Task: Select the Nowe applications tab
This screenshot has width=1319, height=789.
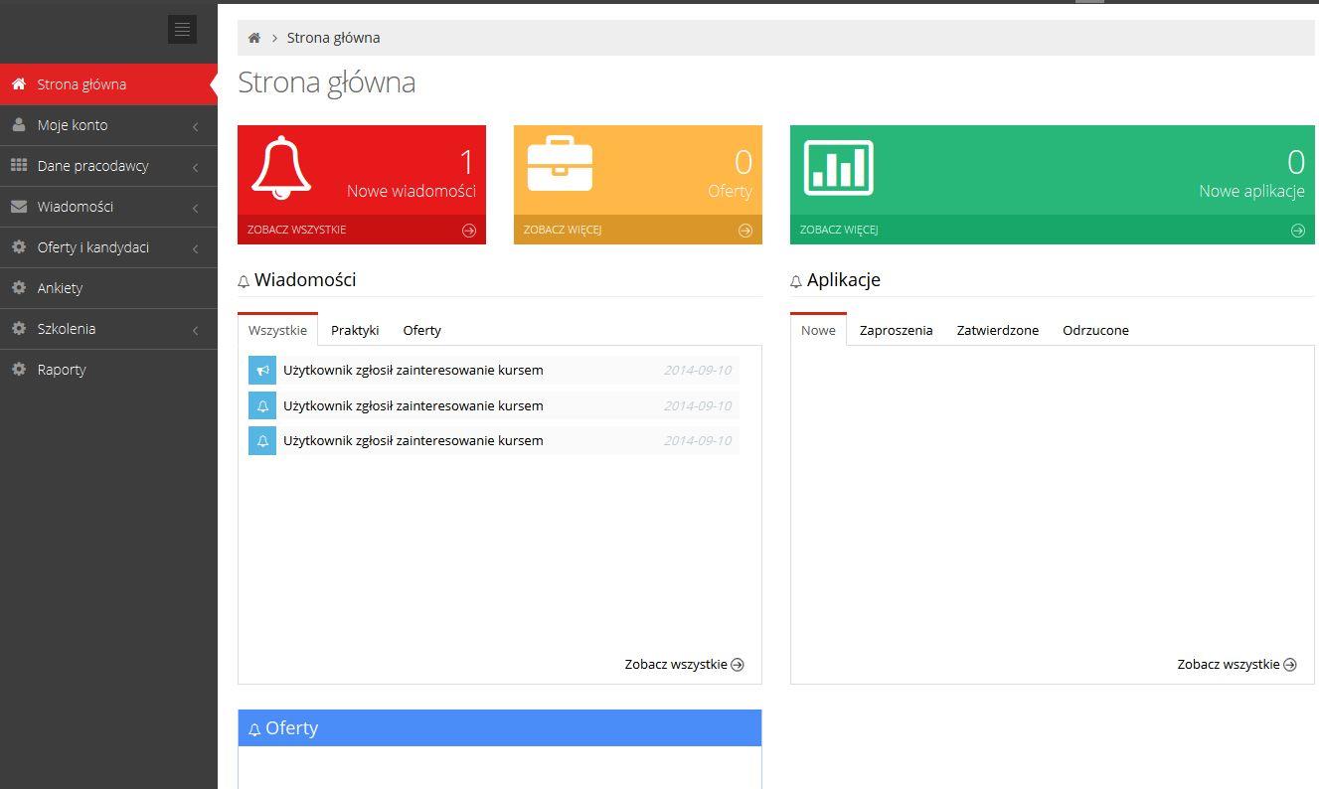Action: pyautogui.click(x=818, y=330)
